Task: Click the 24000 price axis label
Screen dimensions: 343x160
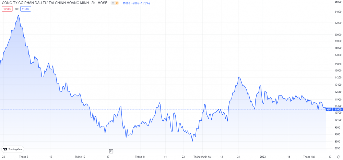Action: click(x=338, y=12)
